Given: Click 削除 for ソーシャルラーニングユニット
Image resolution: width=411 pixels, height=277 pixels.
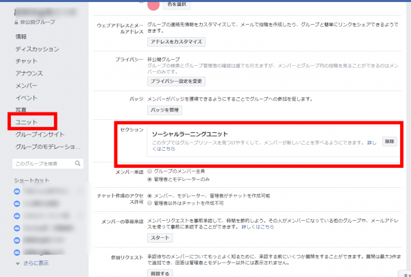Looking at the screenshot, I should pos(390,141).
